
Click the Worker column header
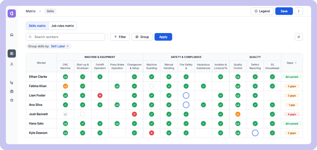pos(41,63)
